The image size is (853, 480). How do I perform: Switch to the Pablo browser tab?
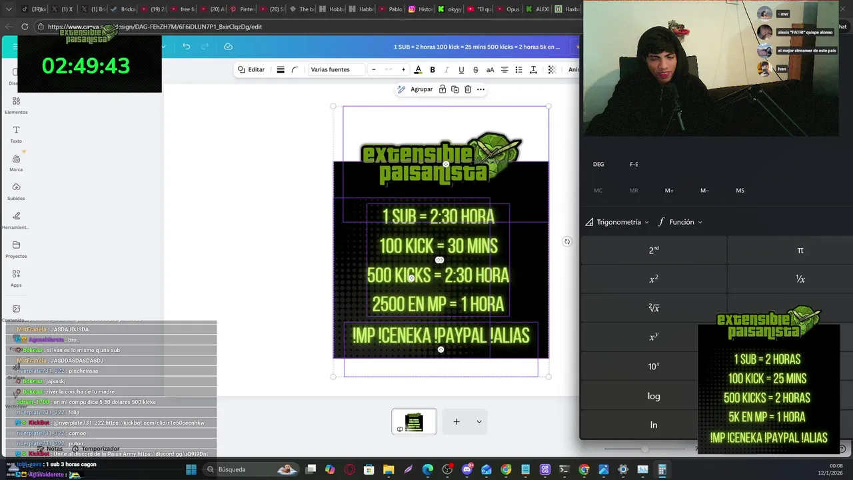(391, 9)
